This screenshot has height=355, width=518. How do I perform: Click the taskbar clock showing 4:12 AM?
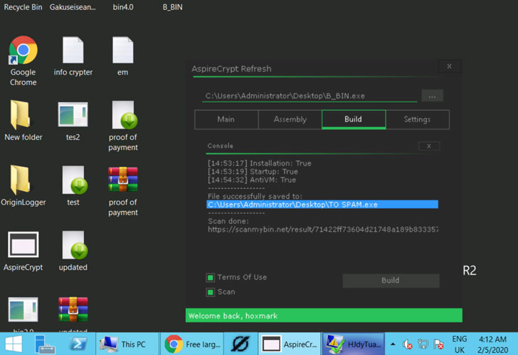(492, 344)
